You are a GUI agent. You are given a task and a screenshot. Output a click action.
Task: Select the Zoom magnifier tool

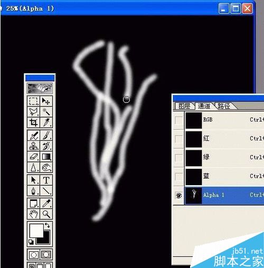(46, 214)
